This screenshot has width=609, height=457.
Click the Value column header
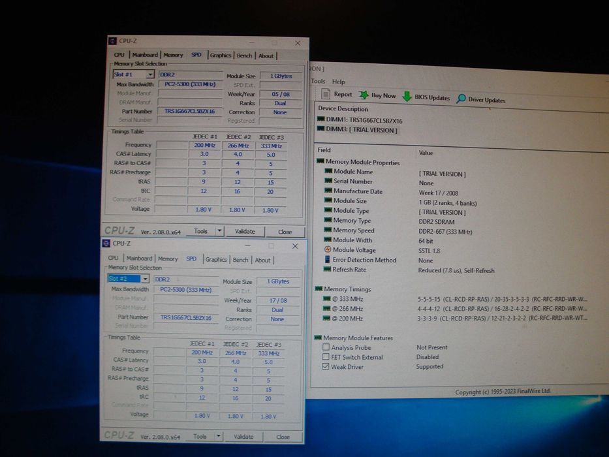pyautogui.click(x=426, y=153)
